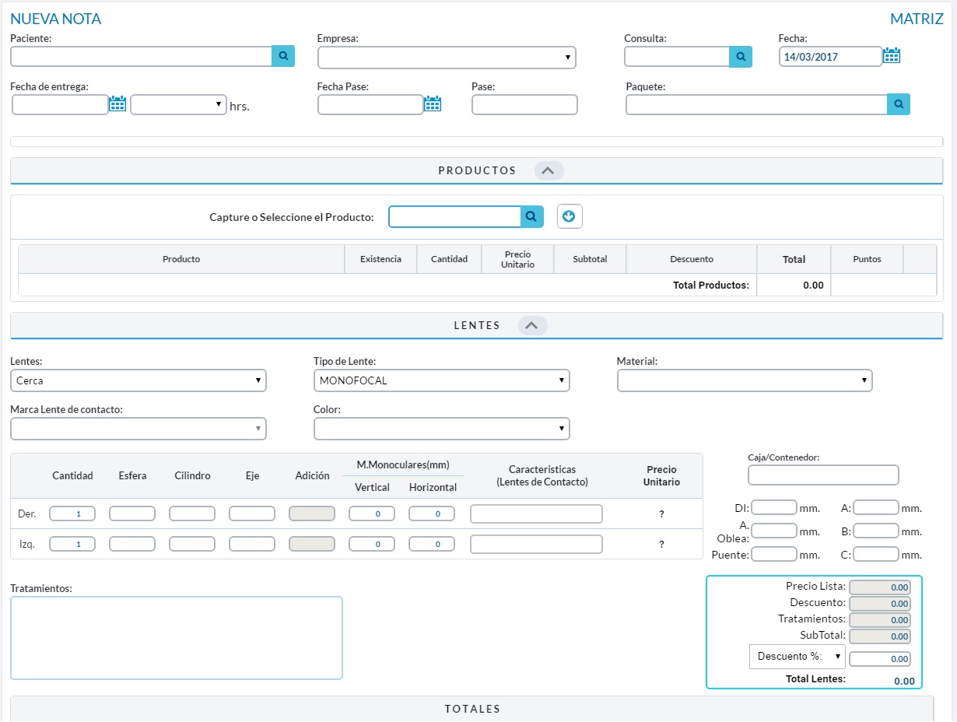Click the Der. Esfera input field
This screenshot has height=722, width=957.
point(132,513)
